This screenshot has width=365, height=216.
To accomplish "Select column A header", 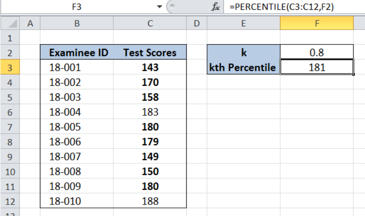I will coord(30,23).
